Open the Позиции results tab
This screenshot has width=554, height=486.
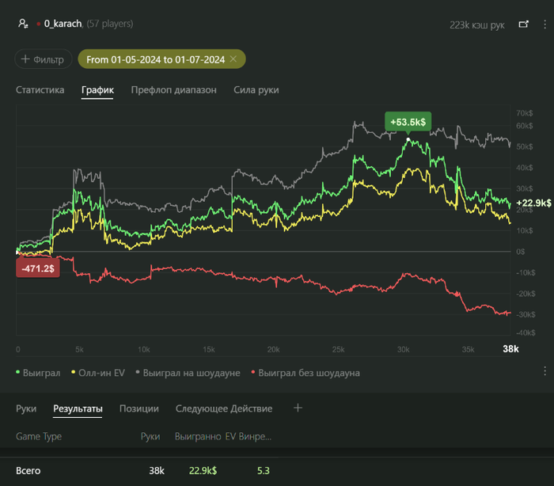[x=138, y=408]
